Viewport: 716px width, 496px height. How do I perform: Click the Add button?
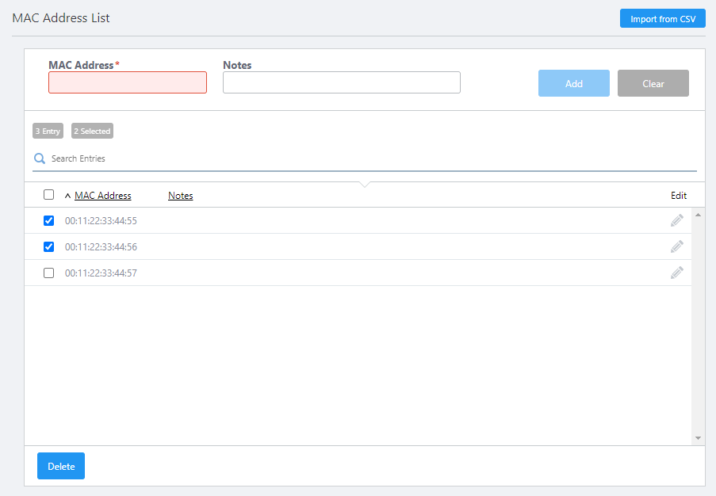point(574,83)
